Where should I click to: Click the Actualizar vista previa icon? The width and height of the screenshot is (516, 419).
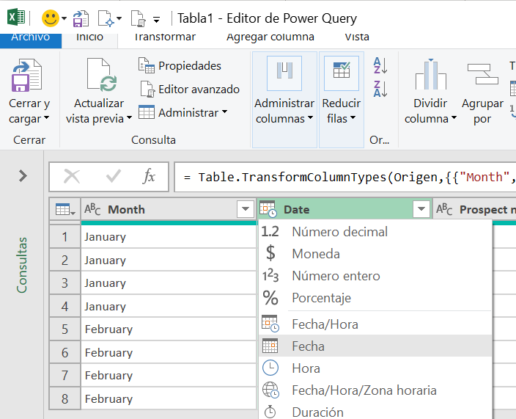(x=101, y=75)
